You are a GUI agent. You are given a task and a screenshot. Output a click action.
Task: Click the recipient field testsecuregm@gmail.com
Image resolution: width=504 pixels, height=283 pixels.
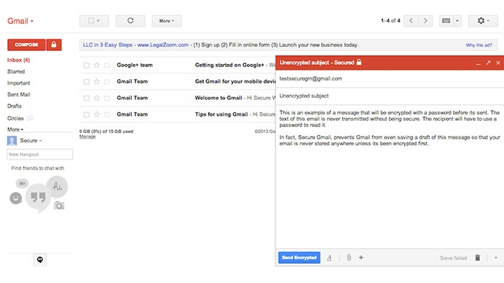390,78
